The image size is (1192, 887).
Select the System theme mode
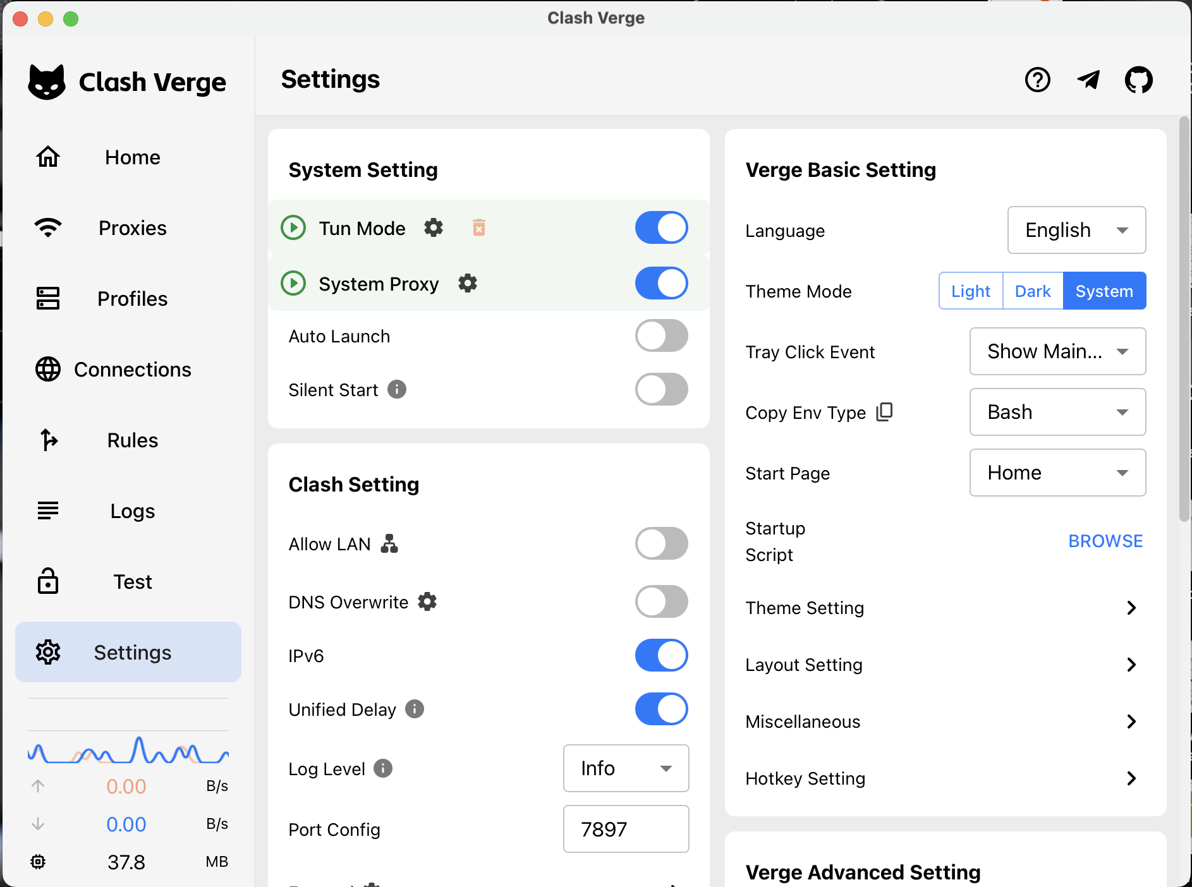pos(1104,291)
